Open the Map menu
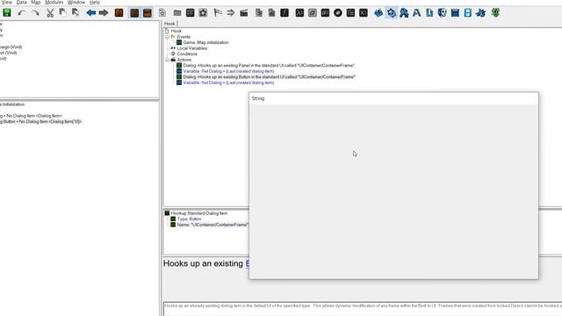Screen dimensions: 562x316 35,2
